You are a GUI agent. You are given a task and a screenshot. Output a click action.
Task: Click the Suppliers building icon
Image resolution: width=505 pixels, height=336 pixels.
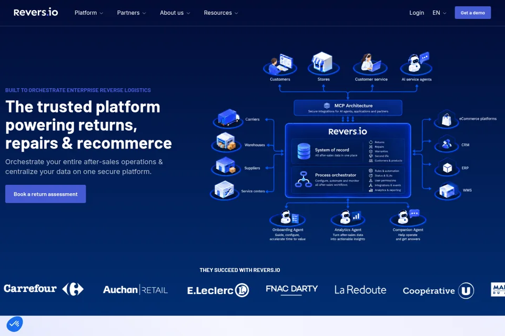(x=226, y=166)
